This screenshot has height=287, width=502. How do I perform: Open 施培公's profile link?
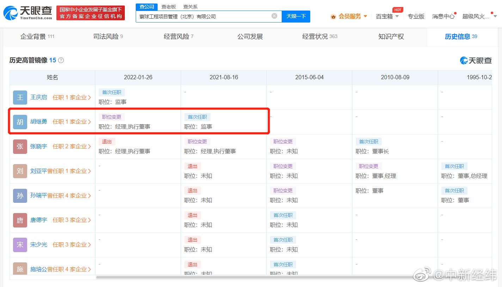[x=38, y=269]
